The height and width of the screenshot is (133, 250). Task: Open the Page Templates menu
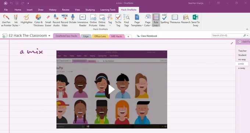click(137, 21)
